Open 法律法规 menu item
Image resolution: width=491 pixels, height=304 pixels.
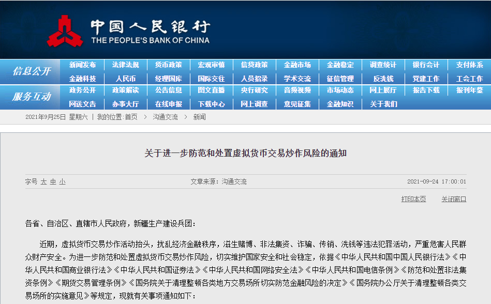(125, 65)
